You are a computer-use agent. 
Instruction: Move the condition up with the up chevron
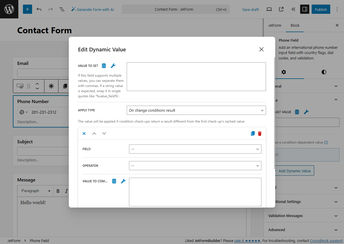point(94,133)
